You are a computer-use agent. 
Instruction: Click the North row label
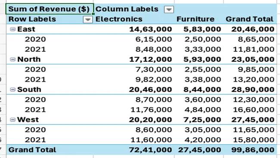tap(29, 59)
